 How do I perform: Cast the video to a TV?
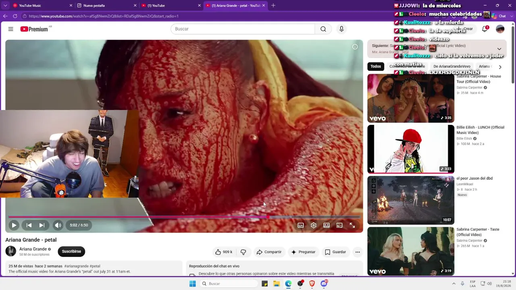[x=339, y=226]
